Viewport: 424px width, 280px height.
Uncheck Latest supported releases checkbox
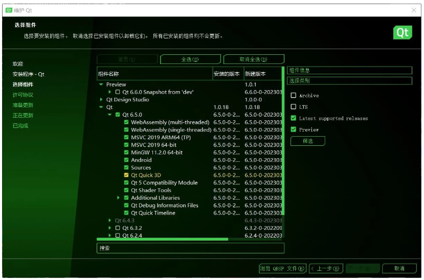(294, 118)
